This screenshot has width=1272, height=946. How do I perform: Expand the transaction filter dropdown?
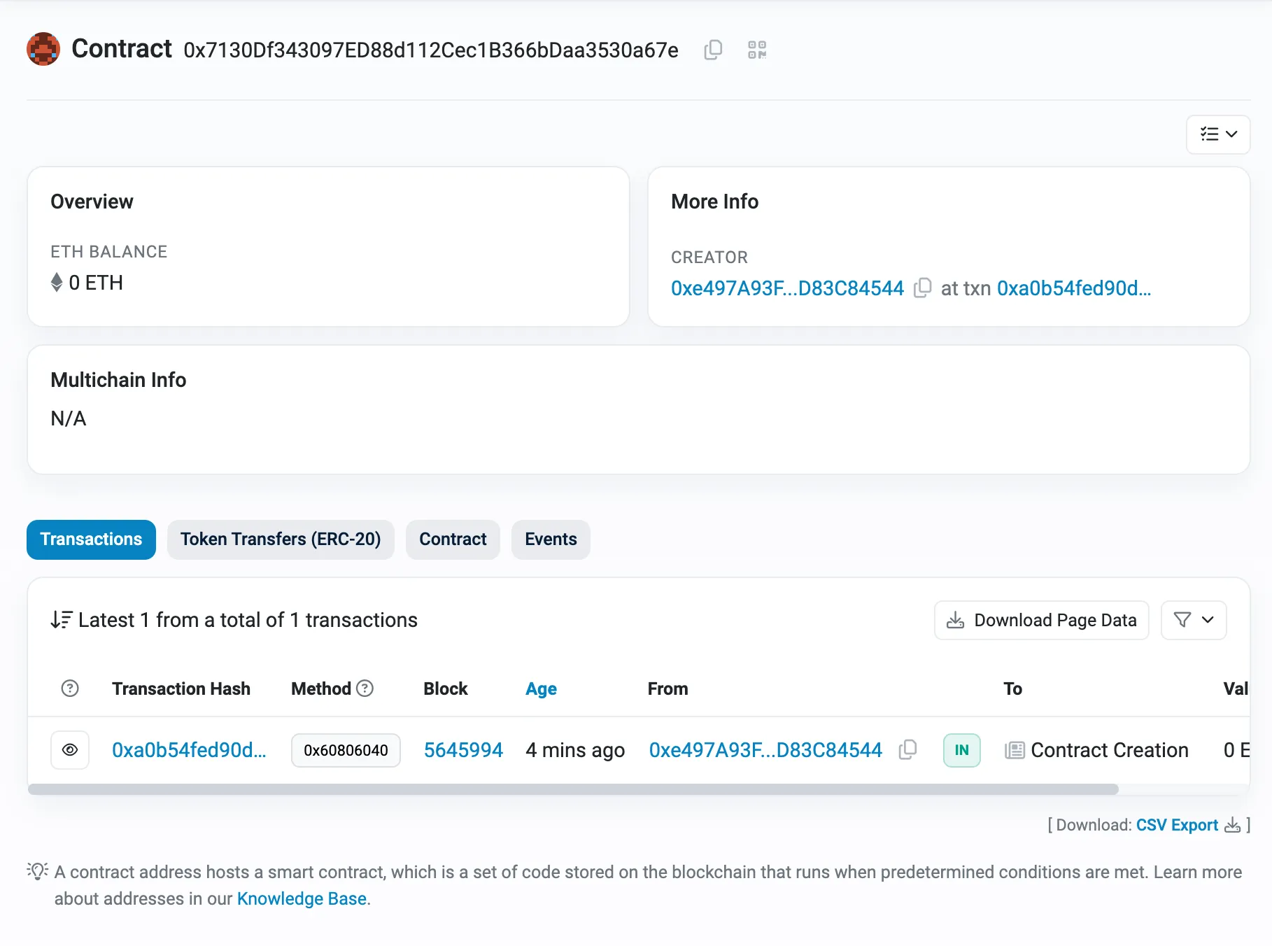[1193, 620]
